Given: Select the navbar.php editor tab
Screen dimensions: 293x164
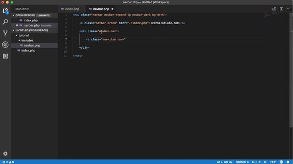Looking at the screenshot, I should coord(101,9).
